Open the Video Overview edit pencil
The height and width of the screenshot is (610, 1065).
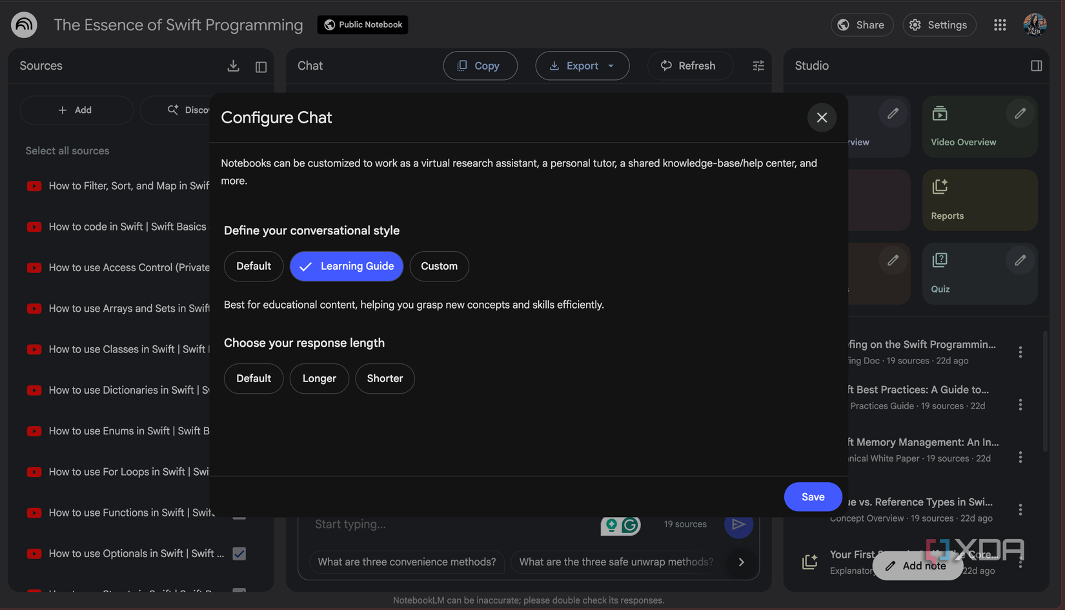click(1020, 113)
